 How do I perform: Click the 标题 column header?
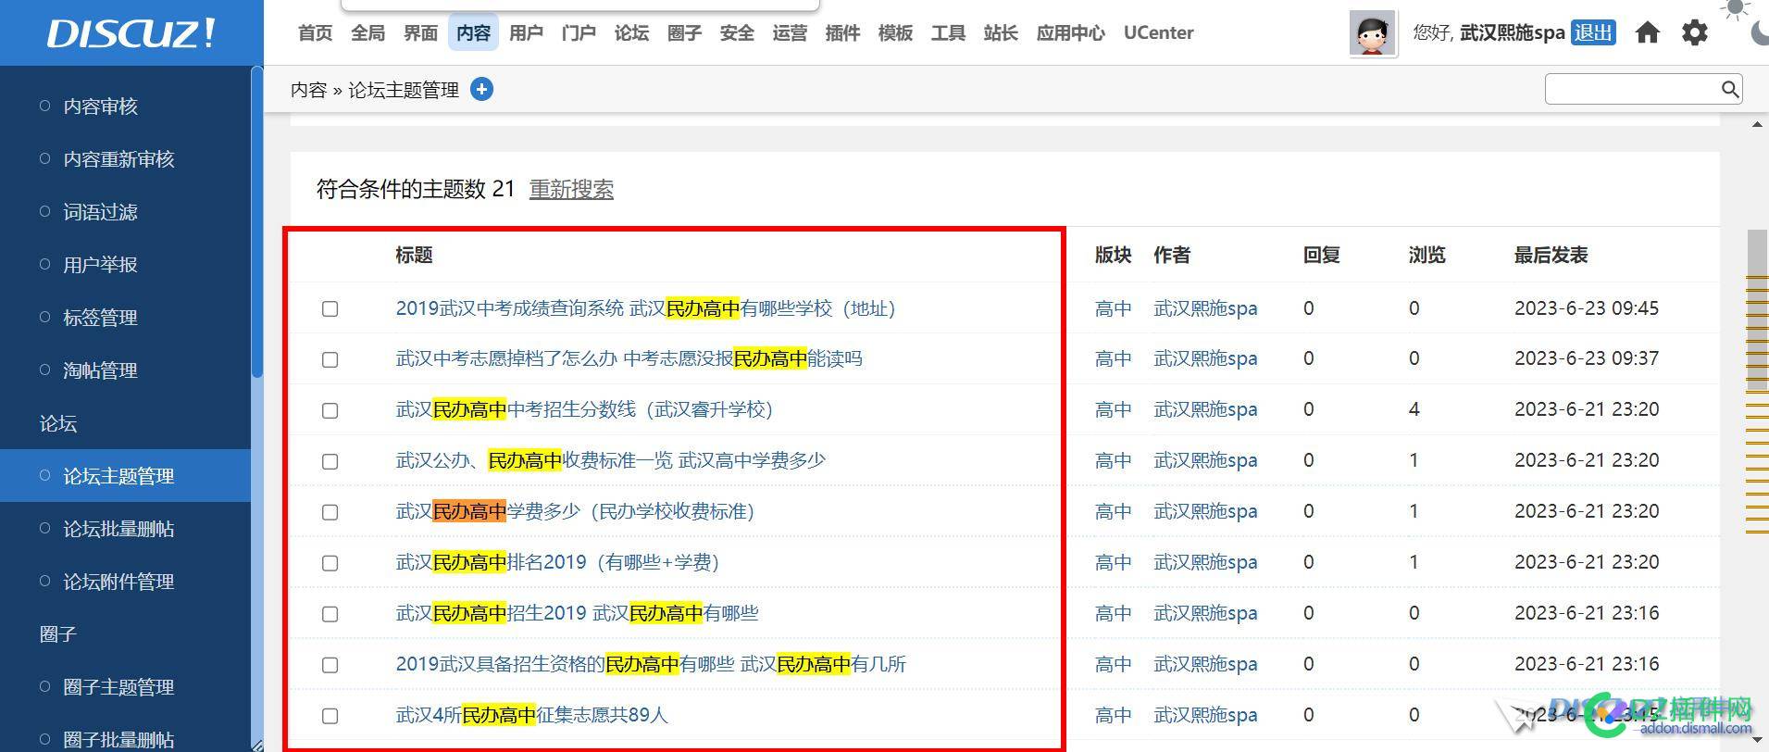click(414, 255)
